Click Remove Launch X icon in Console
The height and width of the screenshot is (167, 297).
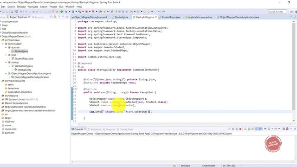coord(233,129)
